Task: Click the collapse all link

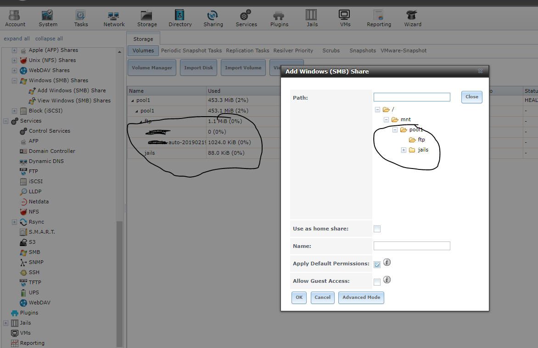Action: 49,39
